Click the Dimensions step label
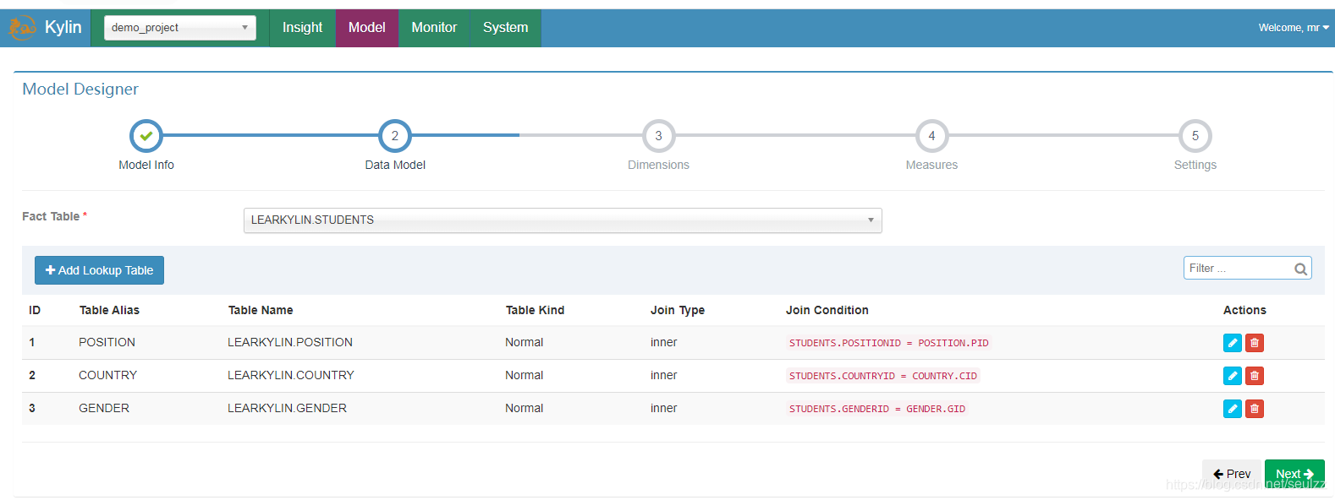 [658, 165]
